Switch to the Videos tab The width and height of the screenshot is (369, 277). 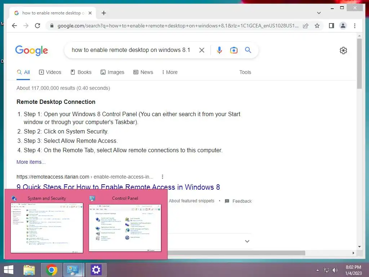point(50,72)
